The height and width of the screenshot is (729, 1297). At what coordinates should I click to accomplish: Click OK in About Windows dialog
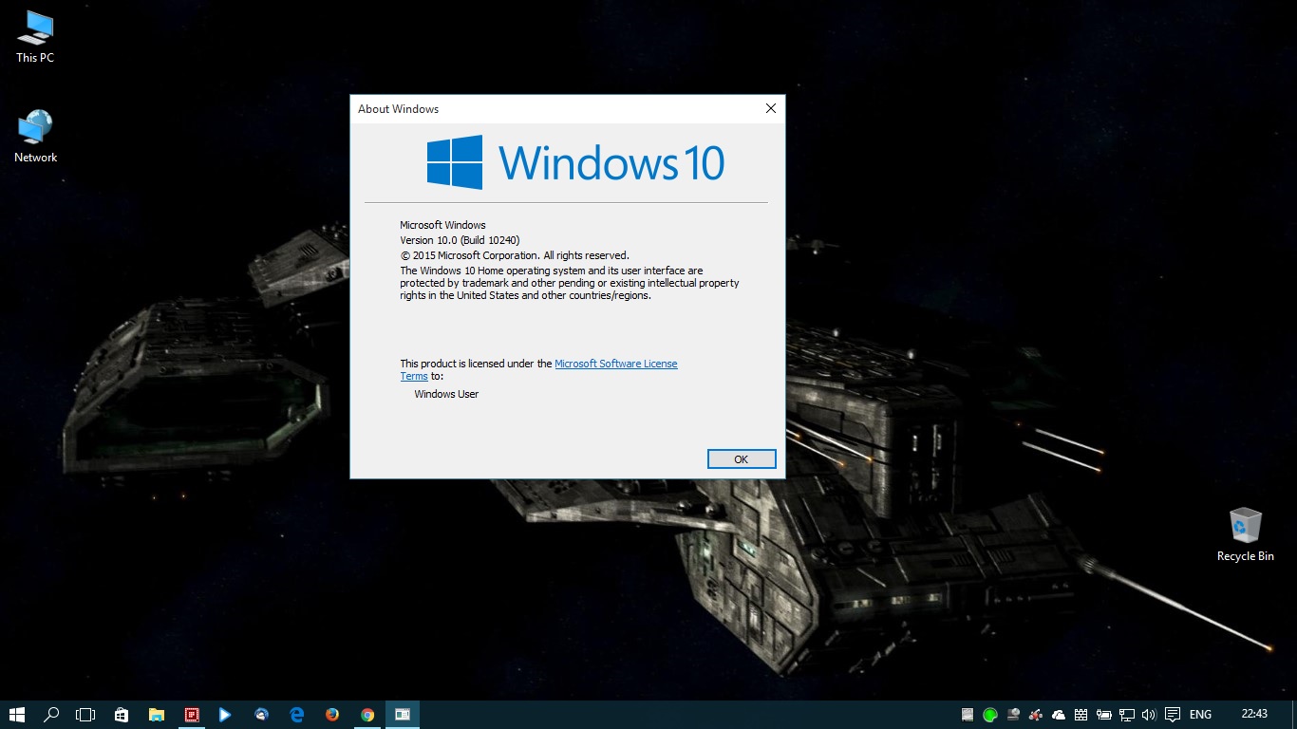742,459
